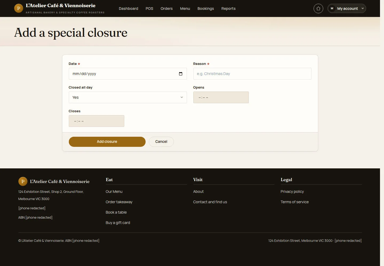Open the Our Menu footer link
Image resolution: width=384 pixels, height=266 pixels.
[x=114, y=192]
